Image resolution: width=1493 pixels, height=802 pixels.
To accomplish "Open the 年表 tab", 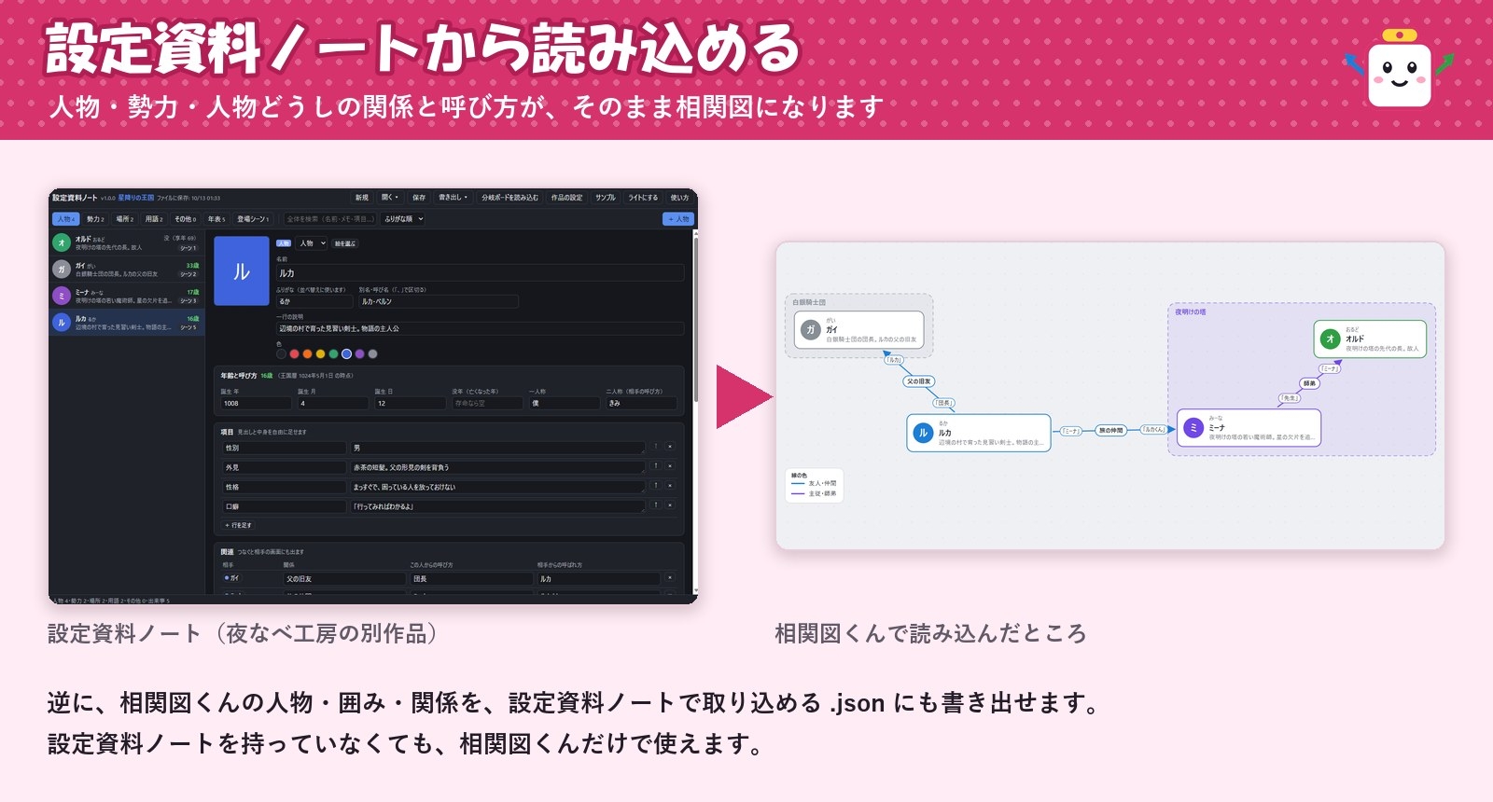I will point(216,219).
